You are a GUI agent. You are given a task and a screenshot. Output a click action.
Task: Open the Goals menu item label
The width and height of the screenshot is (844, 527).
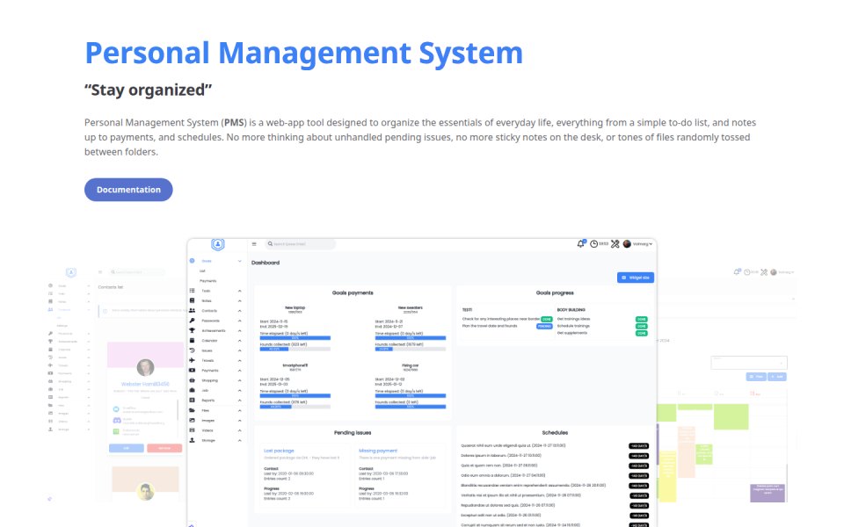pyautogui.click(x=207, y=261)
